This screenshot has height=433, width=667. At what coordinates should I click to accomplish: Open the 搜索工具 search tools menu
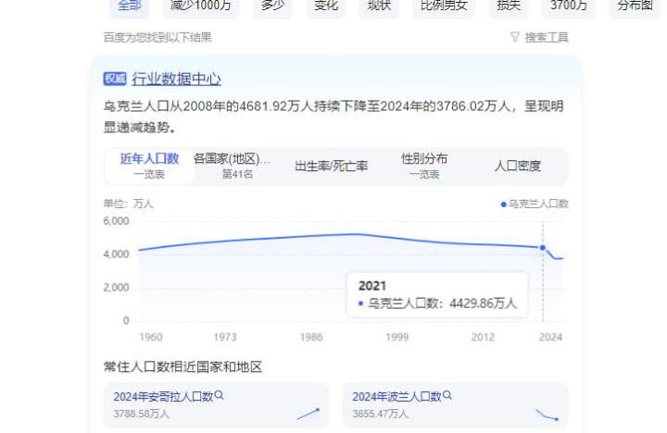click(x=546, y=38)
